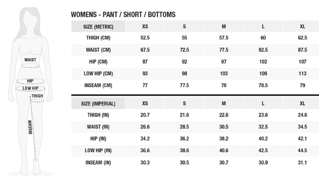Click the LOW HIP label on the figure
This screenshot has height=176, width=319.
pyautogui.click(x=30, y=88)
